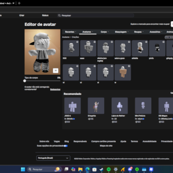This screenshot has width=173, height=173.
Task: Click Suas opções de privacidade link
Action: (x=50, y=146)
